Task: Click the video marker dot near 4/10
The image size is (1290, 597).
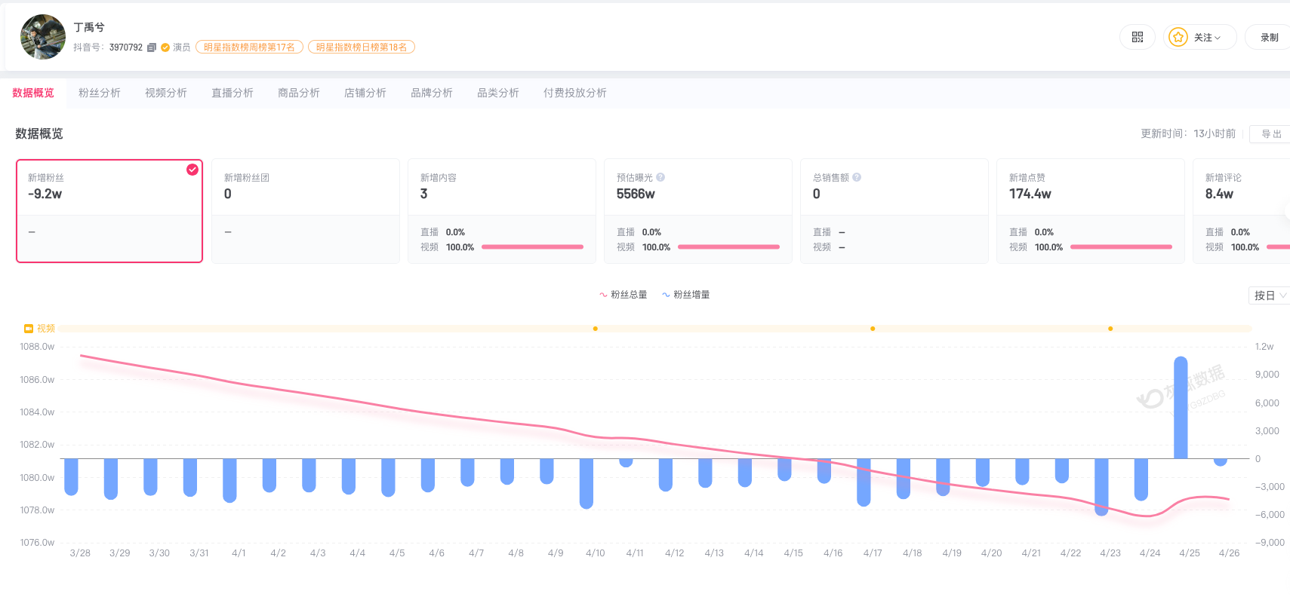Action: 596,329
